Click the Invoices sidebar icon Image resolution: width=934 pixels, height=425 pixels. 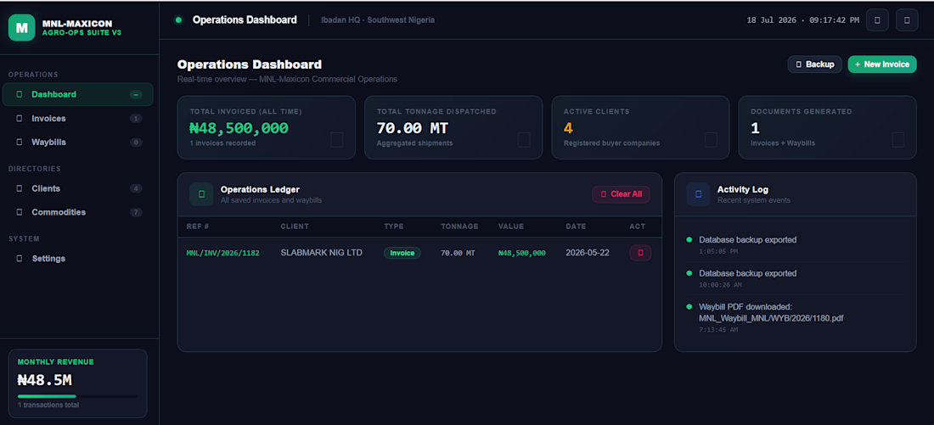click(20, 119)
